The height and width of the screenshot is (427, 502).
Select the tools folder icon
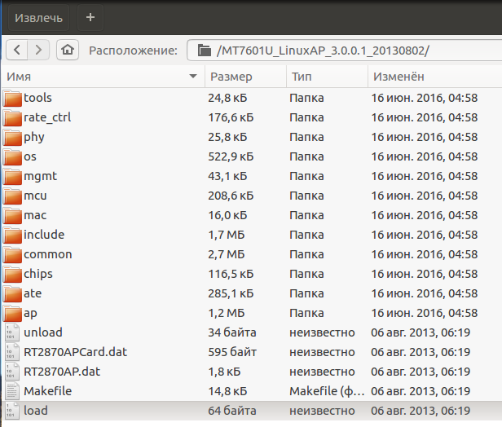coord(12,98)
